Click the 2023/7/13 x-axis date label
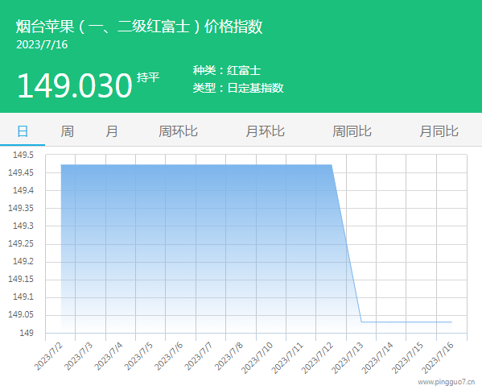This screenshot has height=390, width=482. click(x=348, y=358)
